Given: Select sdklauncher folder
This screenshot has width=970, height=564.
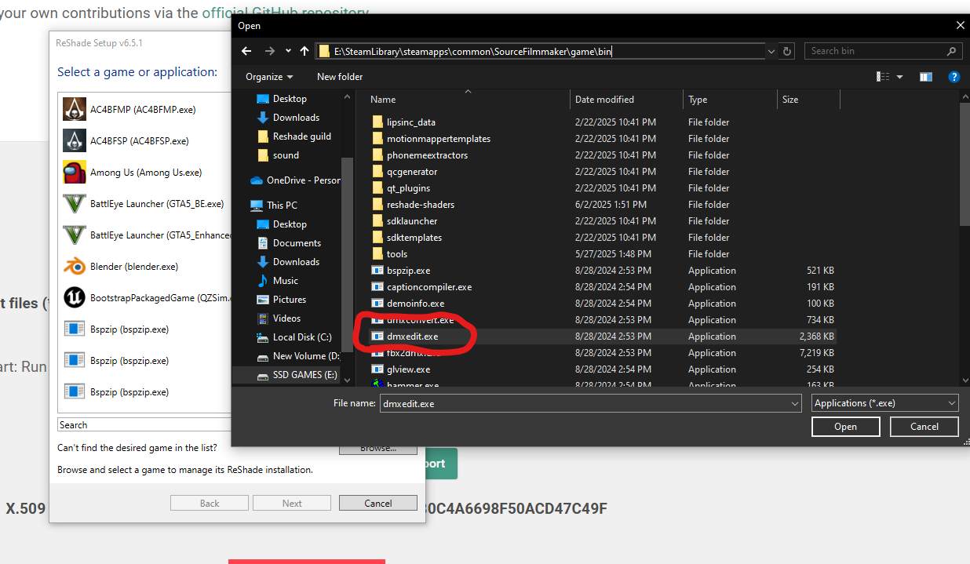Looking at the screenshot, I should pos(404,221).
